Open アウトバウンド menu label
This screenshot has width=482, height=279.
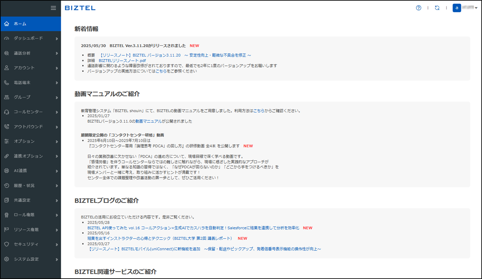pos(28,127)
